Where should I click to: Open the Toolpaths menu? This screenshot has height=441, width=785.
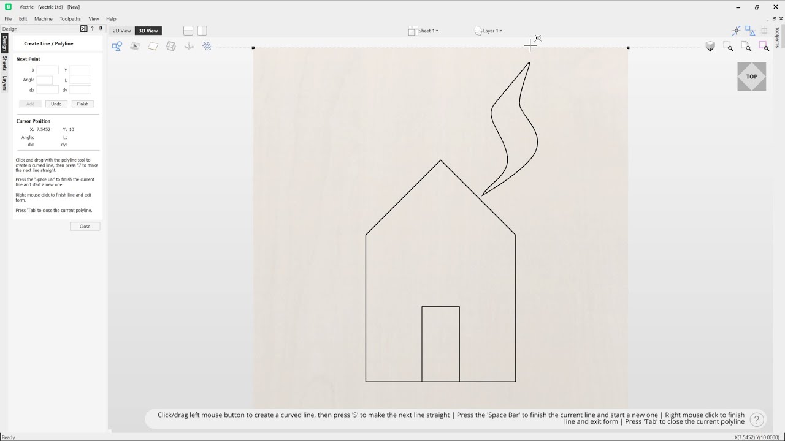coord(70,19)
